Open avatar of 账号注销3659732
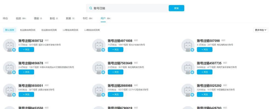The width and height of the screenshot is (269, 109). pos(10,45)
